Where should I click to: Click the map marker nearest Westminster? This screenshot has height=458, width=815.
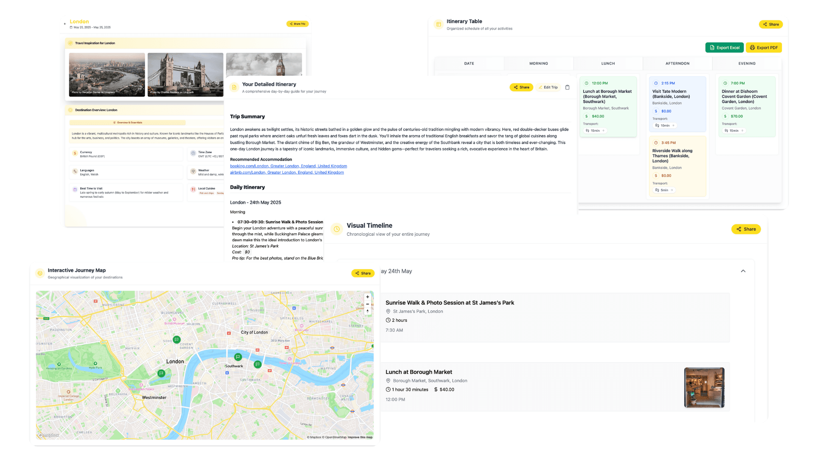161,374
